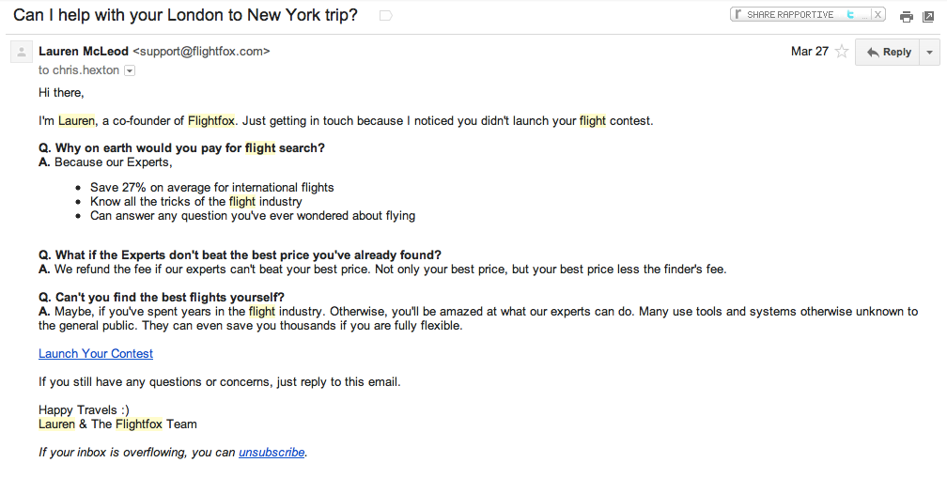Image resolution: width=947 pixels, height=478 pixels.
Task: Click the SHARE RAPPORTIVE label
Action: [790, 14]
